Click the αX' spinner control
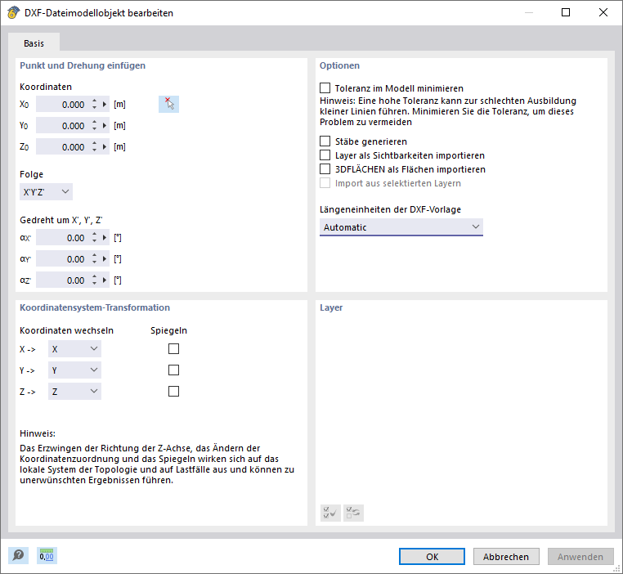This screenshot has width=623, height=574. 94,238
